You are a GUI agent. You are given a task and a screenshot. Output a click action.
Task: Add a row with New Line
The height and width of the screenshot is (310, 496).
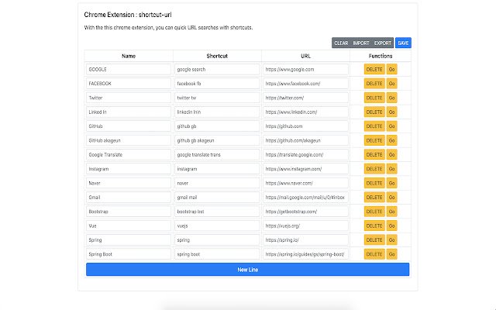[x=248, y=270]
